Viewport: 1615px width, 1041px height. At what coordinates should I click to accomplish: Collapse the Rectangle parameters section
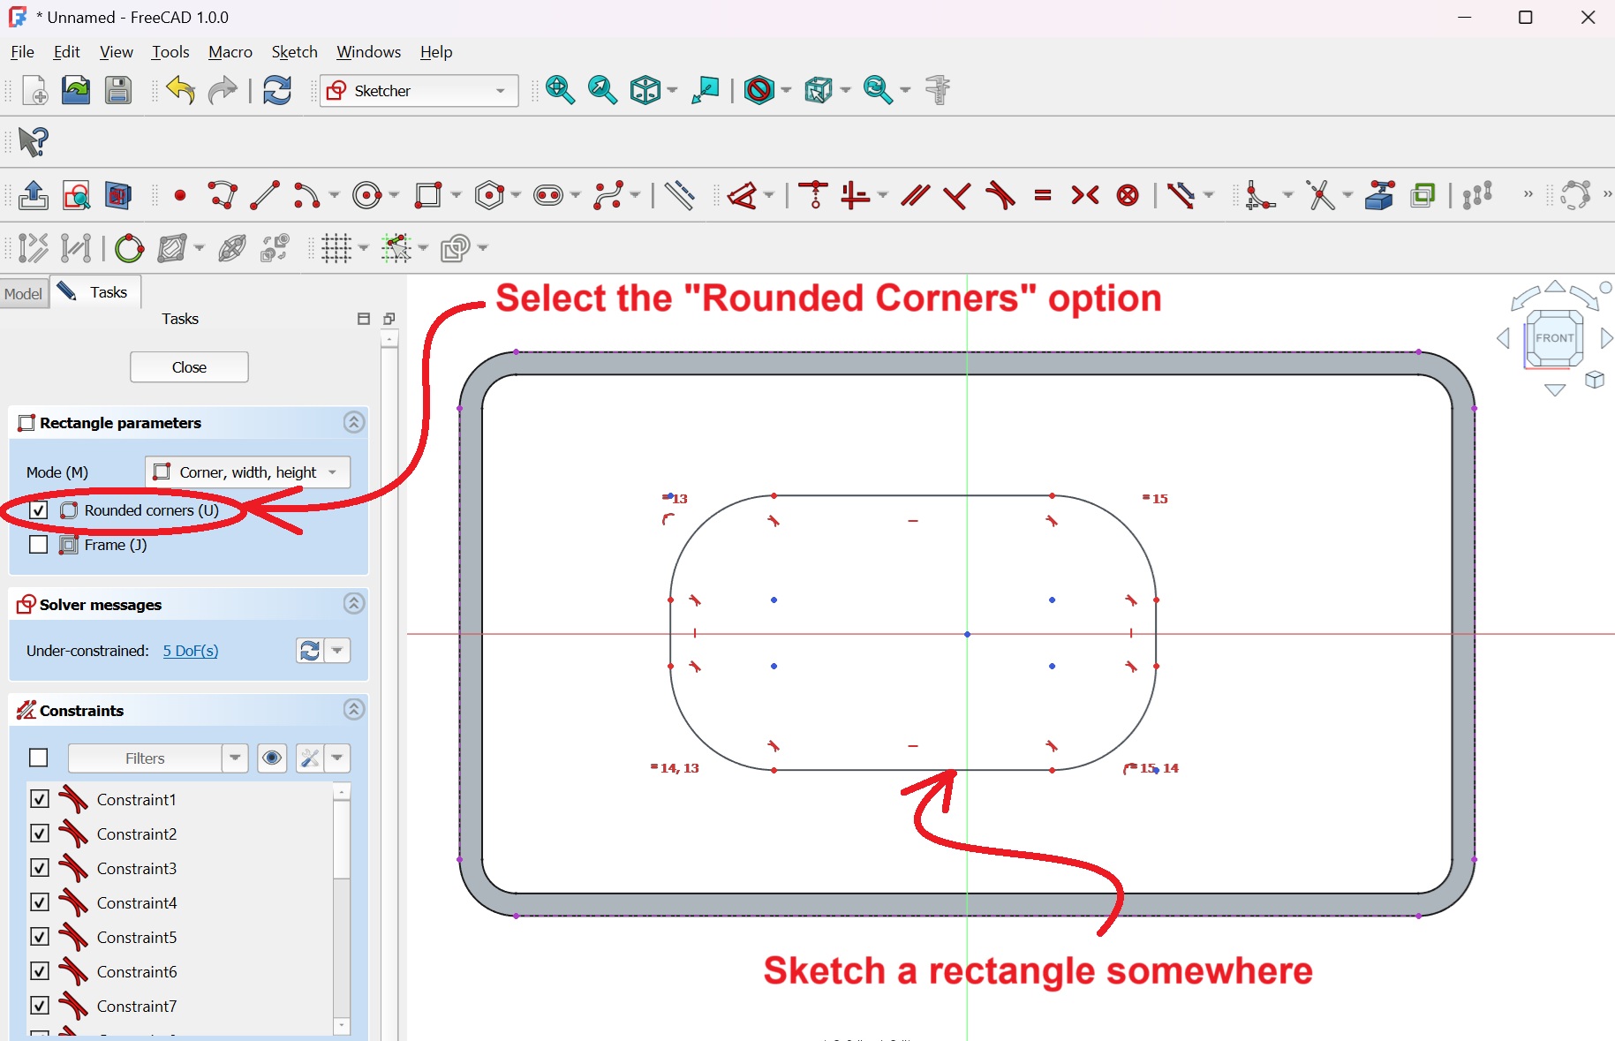[x=353, y=423]
